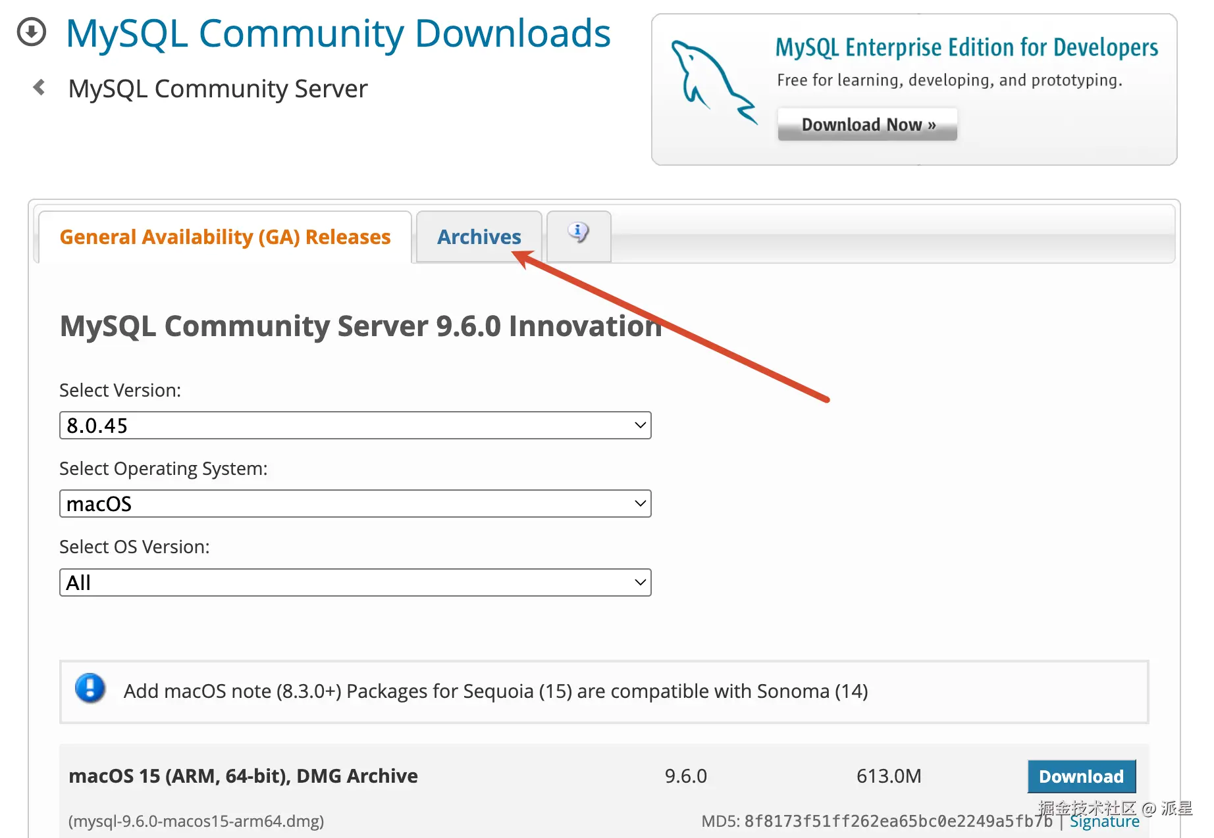Click the MySQL Community Server 9.6.0 Innovation heading
The height and width of the screenshot is (838, 1214).
click(x=361, y=326)
